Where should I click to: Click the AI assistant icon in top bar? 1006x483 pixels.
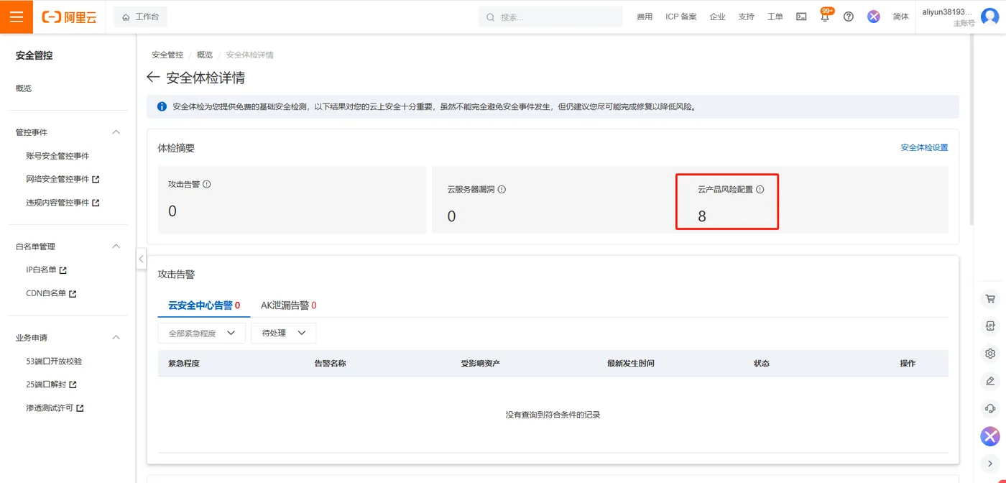tap(874, 17)
